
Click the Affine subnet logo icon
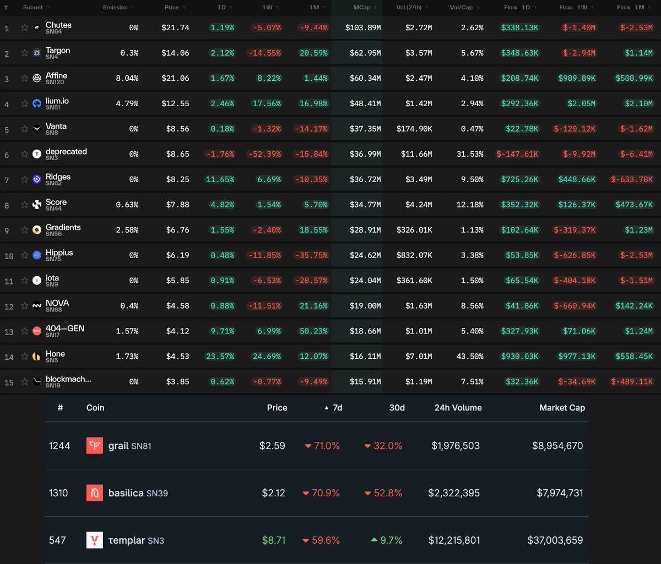(37, 78)
